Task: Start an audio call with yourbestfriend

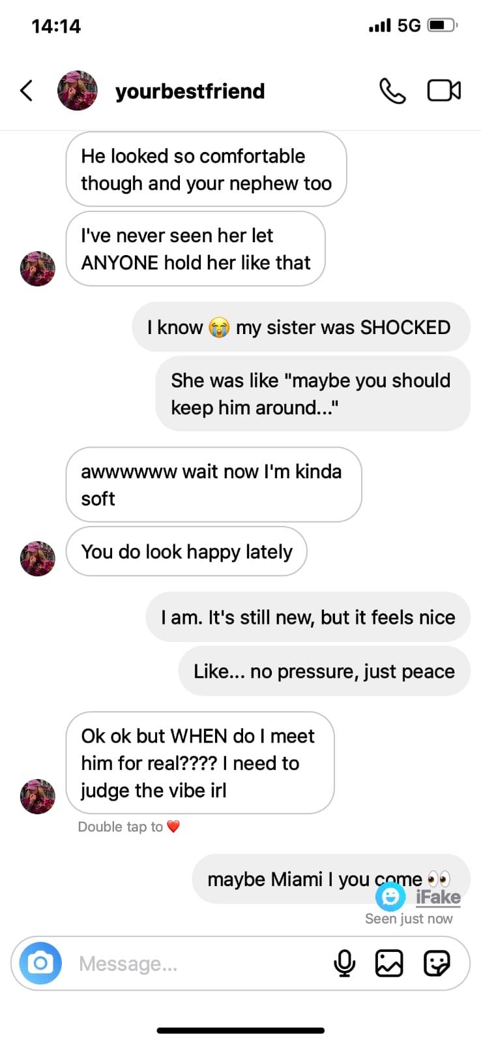Action: (392, 91)
